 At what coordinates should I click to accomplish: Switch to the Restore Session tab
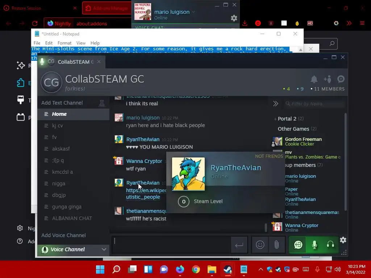tap(40, 8)
